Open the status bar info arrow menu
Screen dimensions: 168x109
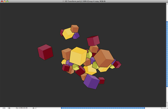(33, 108)
